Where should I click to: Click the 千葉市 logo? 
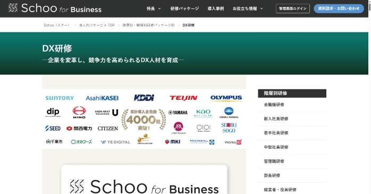point(54,142)
